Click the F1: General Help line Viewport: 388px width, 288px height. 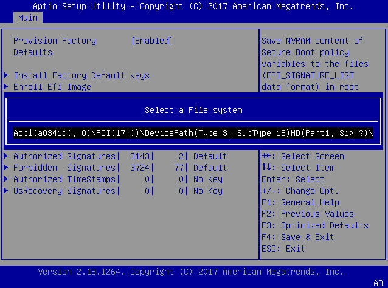coord(300,203)
